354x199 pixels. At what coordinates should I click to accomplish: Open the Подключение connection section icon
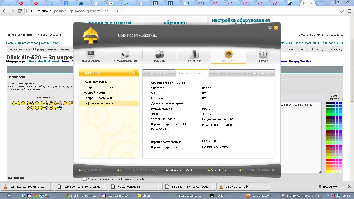click(91, 56)
